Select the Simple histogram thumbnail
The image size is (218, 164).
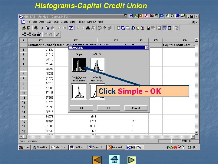(79, 65)
